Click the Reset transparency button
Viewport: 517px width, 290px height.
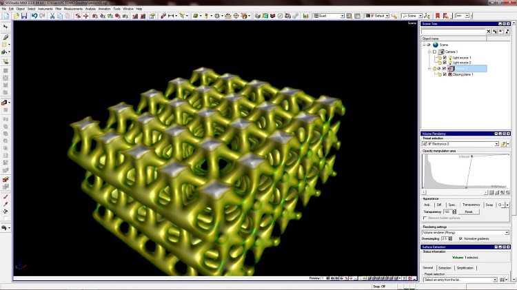(x=468, y=211)
